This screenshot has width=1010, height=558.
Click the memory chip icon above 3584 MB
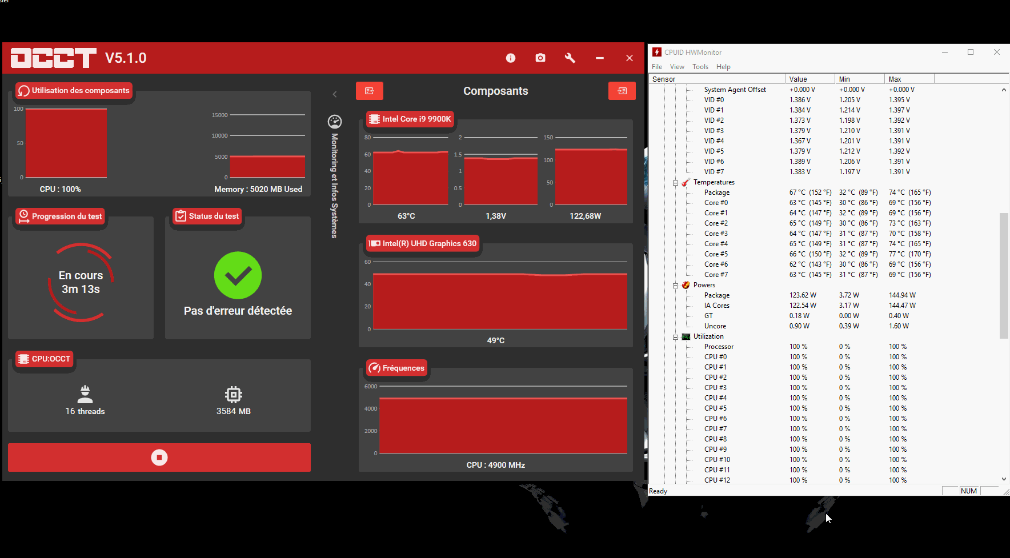(x=234, y=394)
